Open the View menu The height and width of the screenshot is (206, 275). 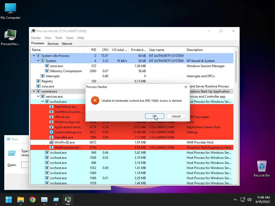[48, 38]
